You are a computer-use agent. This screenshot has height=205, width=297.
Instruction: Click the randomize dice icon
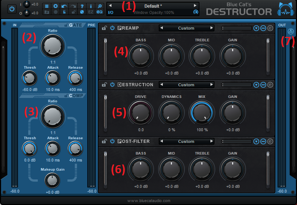point(82,12)
